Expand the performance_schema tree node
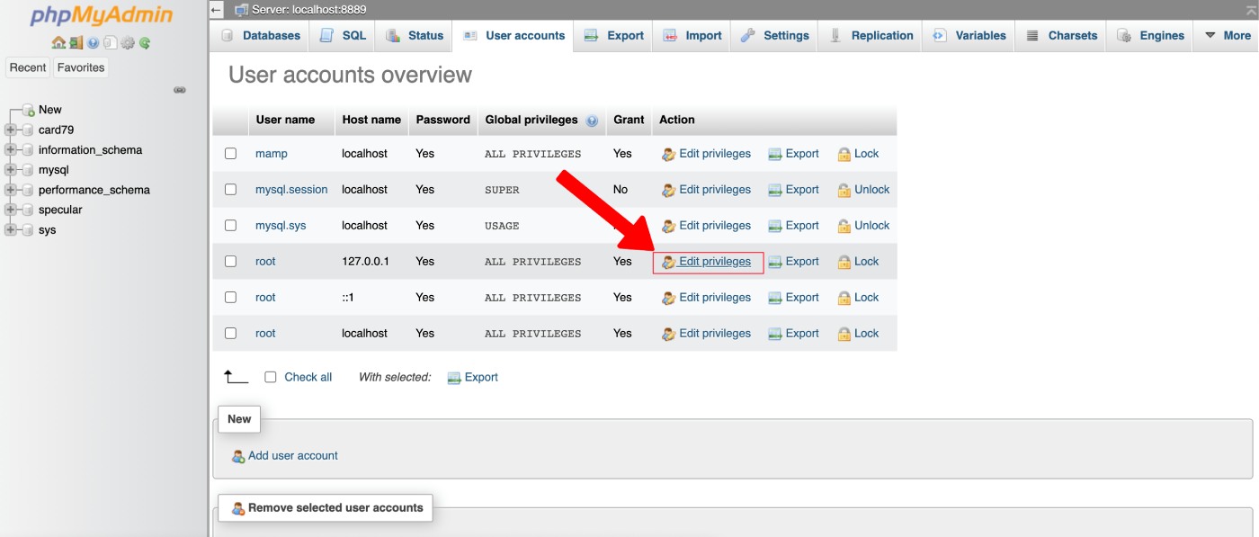 pyautogui.click(x=11, y=190)
